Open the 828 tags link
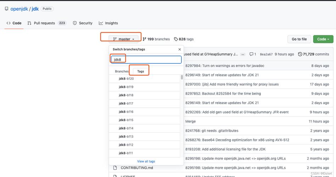Image resolution: width=336 pixels, height=177 pixels. tap(184, 39)
